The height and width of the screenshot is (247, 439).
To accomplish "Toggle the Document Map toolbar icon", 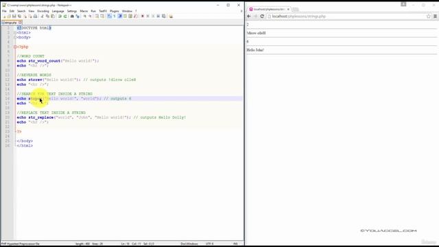I will tap(130, 16).
